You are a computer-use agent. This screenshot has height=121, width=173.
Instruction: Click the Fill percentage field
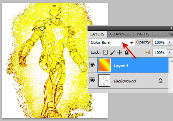(x=160, y=52)
